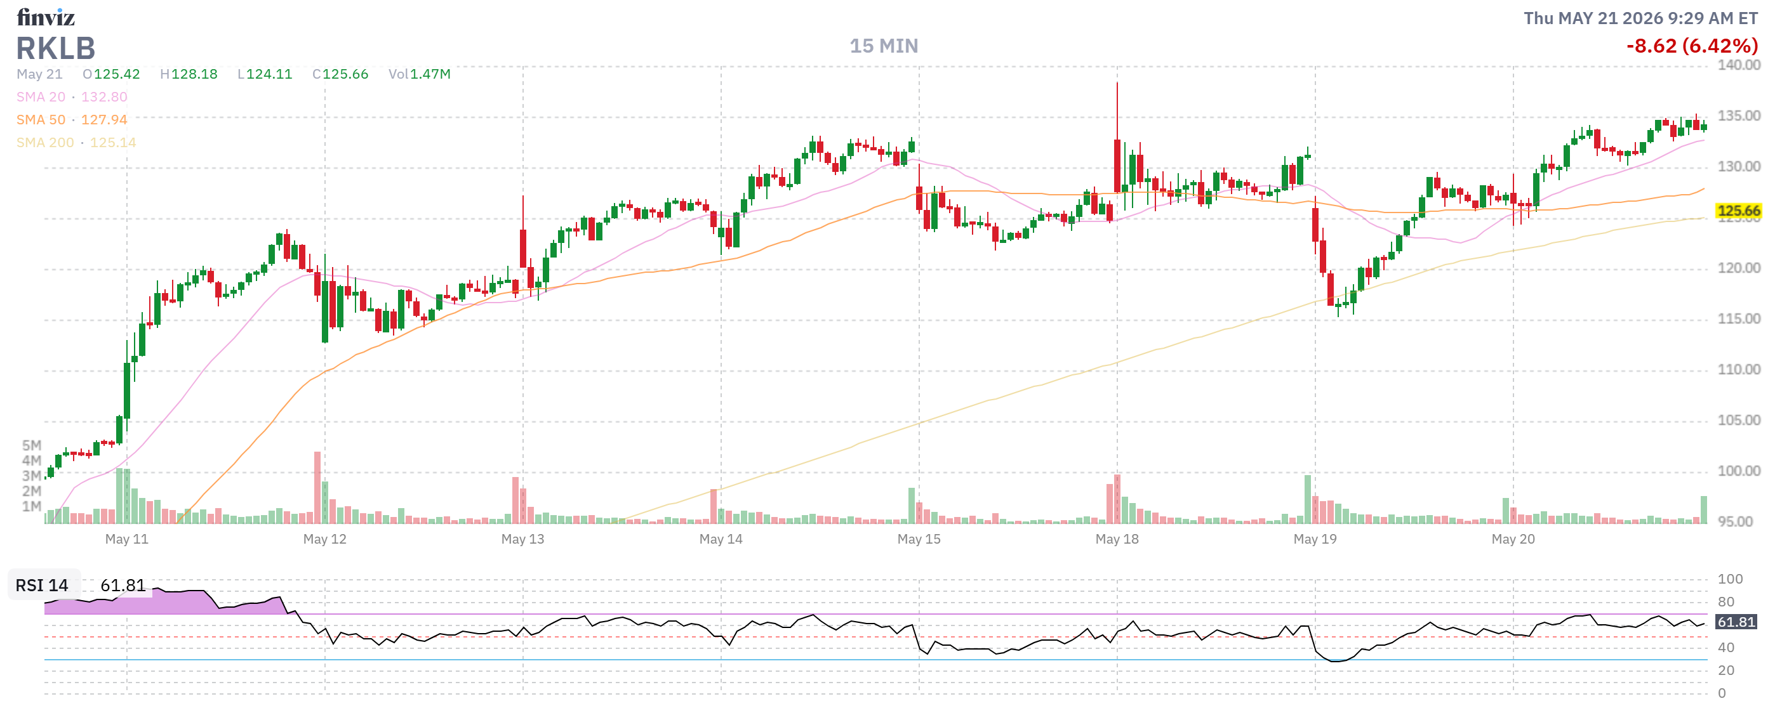
Task: Click the RSI 14 indicator label
Action: [x=42, y=585]
